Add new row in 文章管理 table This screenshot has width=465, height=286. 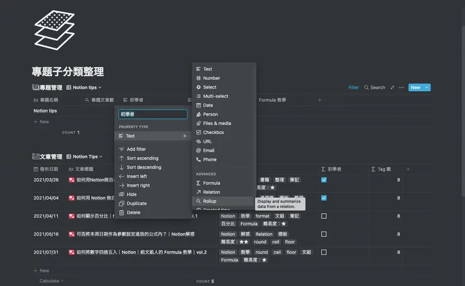(x=41, y=270)
